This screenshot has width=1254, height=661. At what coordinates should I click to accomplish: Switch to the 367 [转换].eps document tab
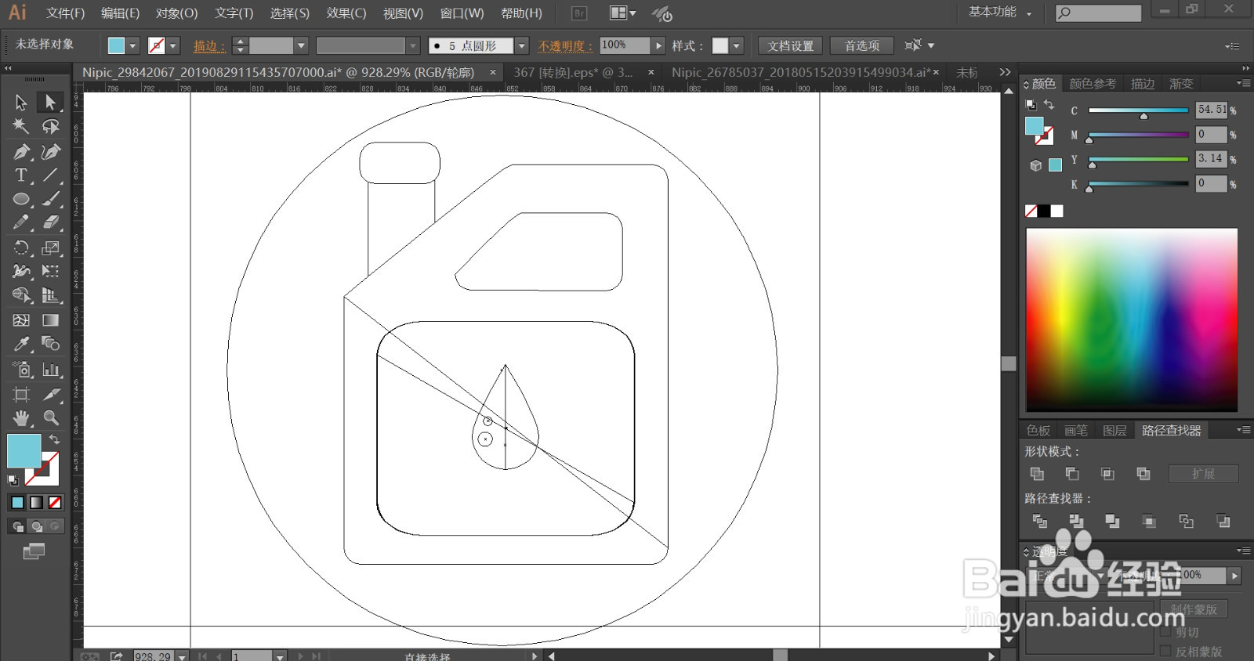573,72
